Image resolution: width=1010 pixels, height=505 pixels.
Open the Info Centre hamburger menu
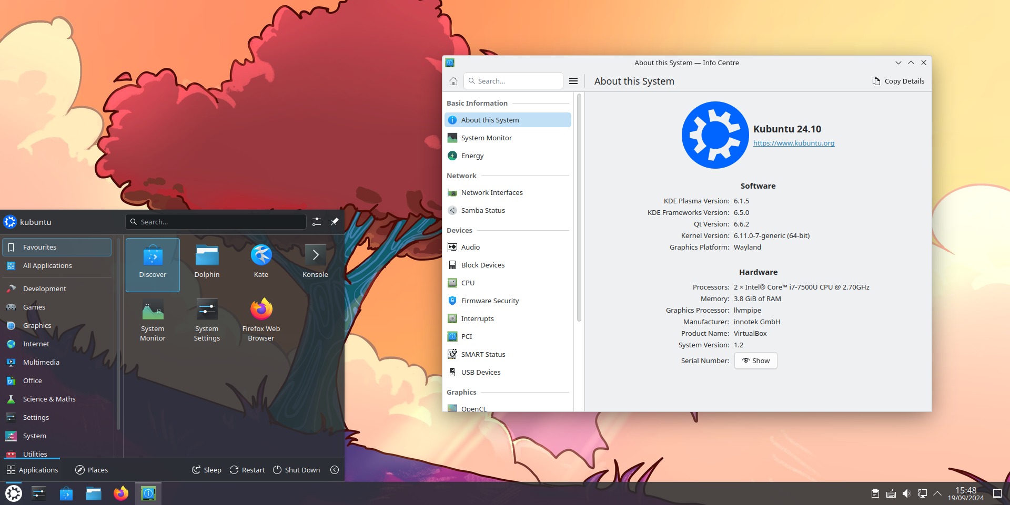573,81
